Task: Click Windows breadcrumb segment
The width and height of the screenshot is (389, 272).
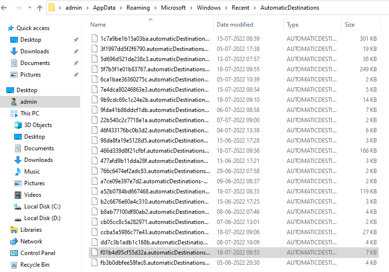Action: coord(209,8)
